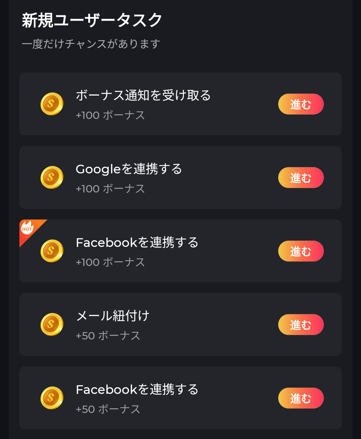This screenshot has width=361, height=439.
Task: Click the coin icon on the +50 Facebook task
Action: point(52,398)
